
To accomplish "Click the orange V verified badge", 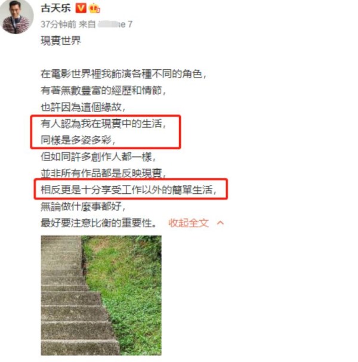I will tap(81, 8).
